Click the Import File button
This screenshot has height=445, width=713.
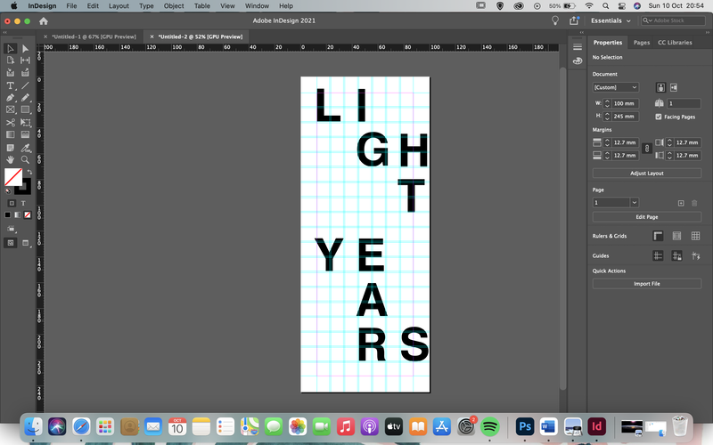click(x=647, y=284)
